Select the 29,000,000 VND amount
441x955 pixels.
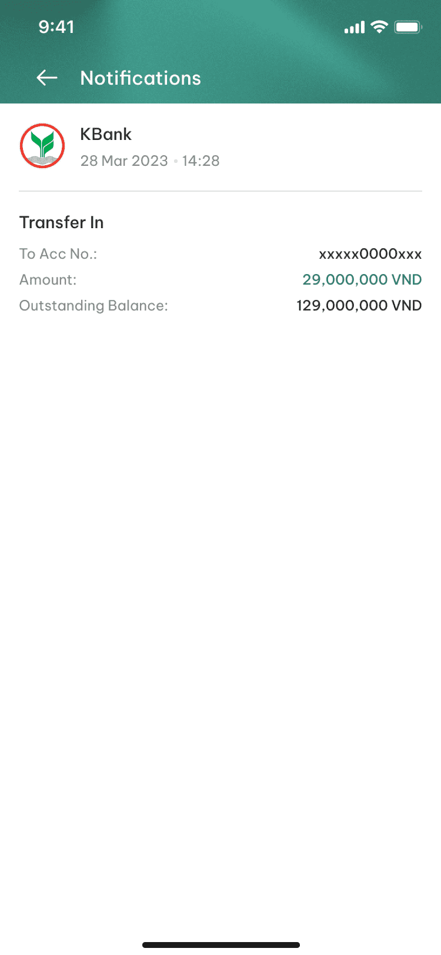click(x=362, y=279)
